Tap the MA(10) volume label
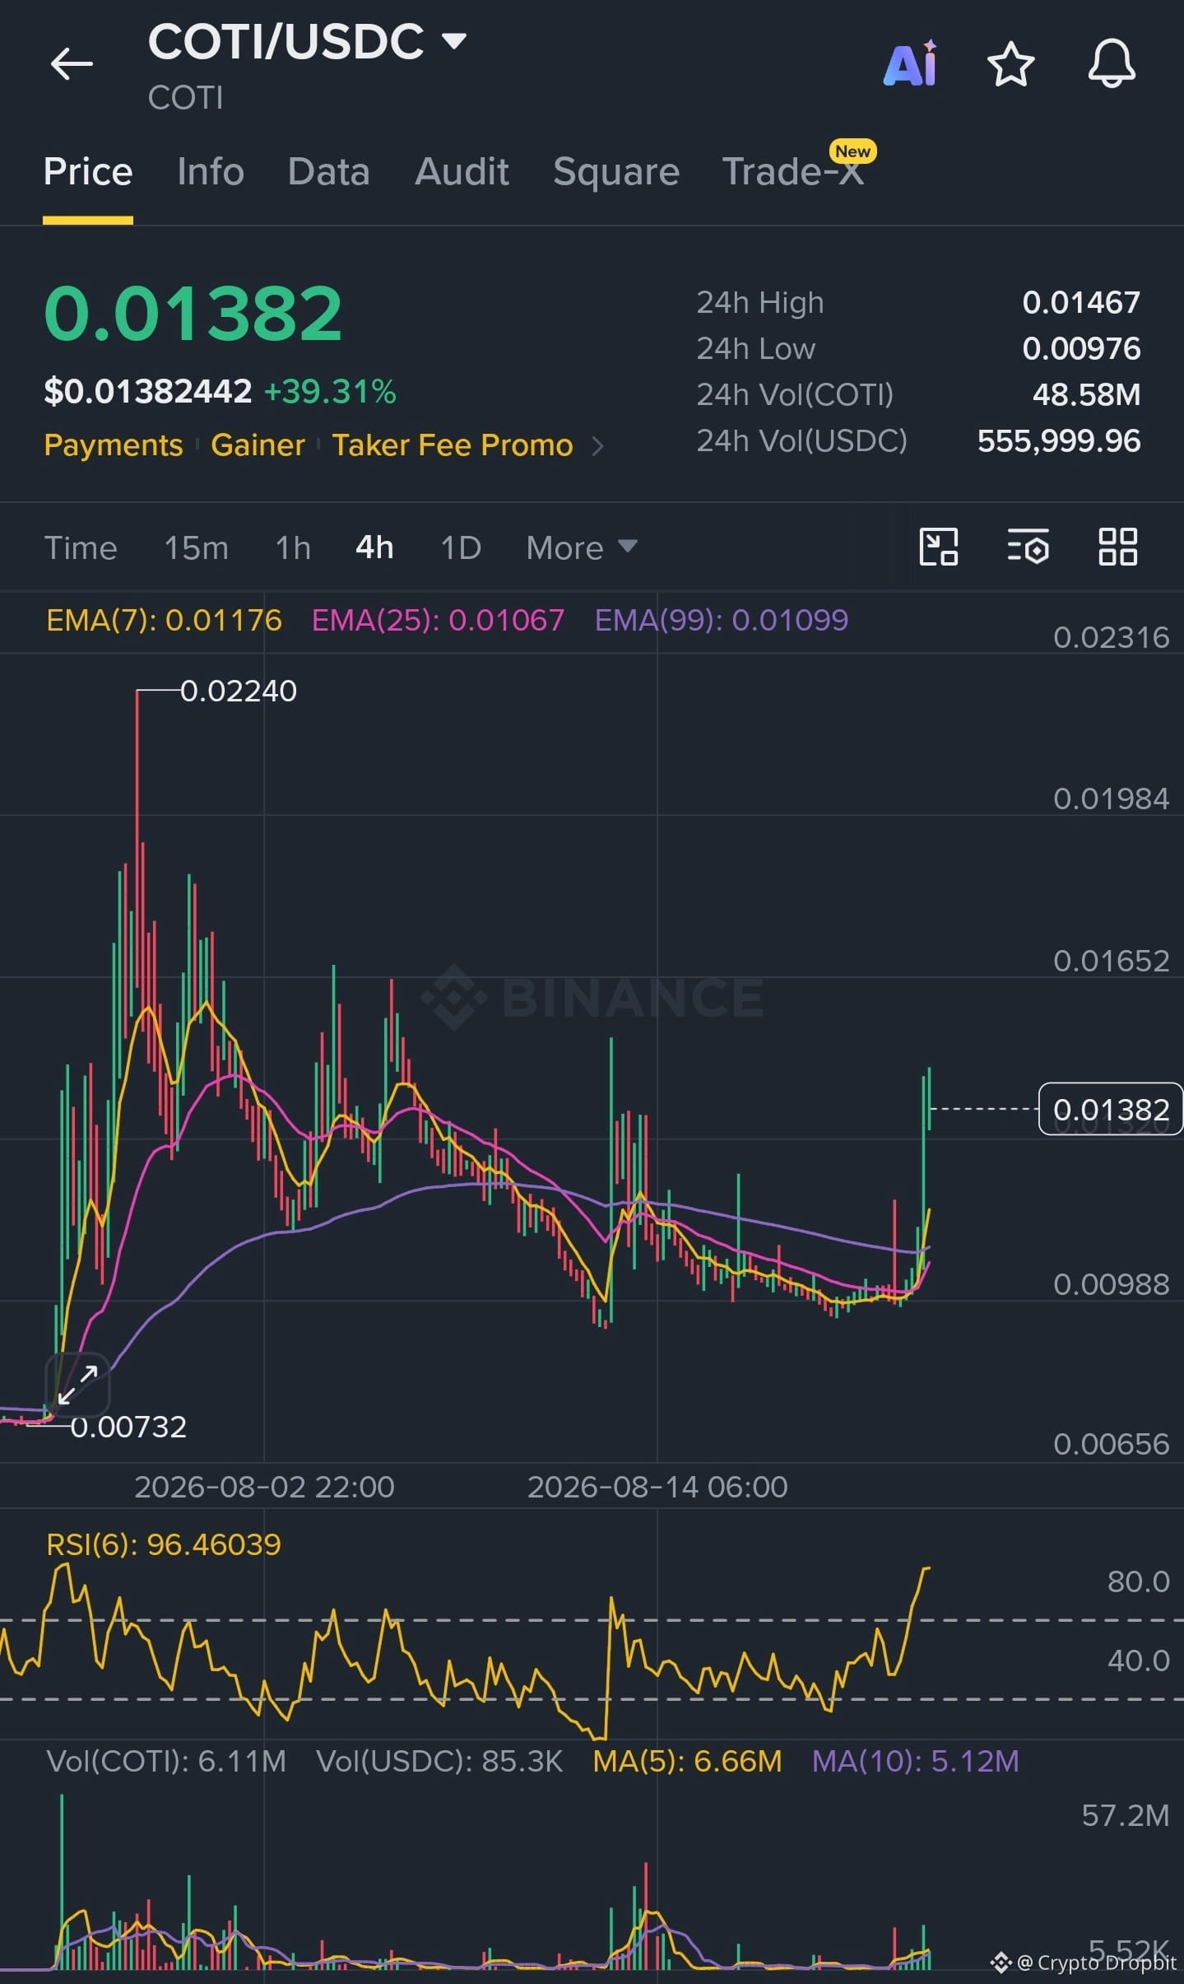 (915, 1761)
